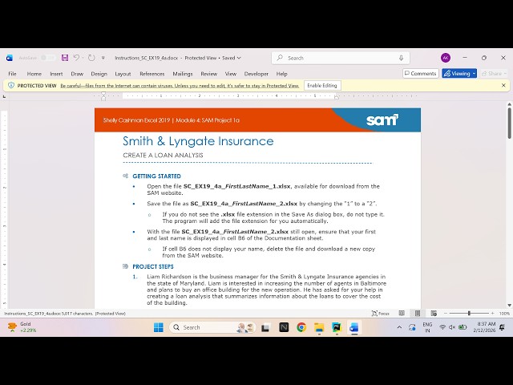Viewport: 513px width, 385px height.
Task: Click the 100% zoom level indicator
Action: point(504,314)
